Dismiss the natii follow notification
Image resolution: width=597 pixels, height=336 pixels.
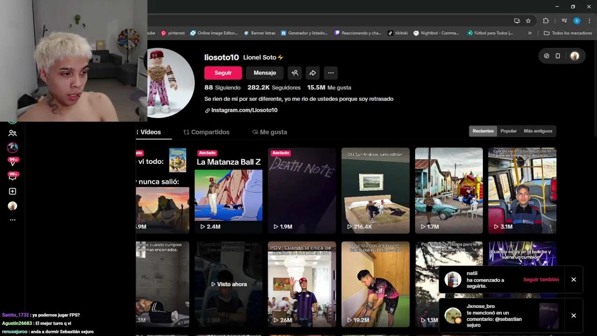574,280
